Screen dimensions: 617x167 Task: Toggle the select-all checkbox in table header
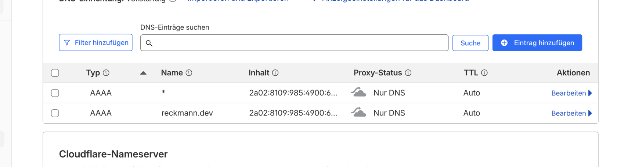click(55, 73)
